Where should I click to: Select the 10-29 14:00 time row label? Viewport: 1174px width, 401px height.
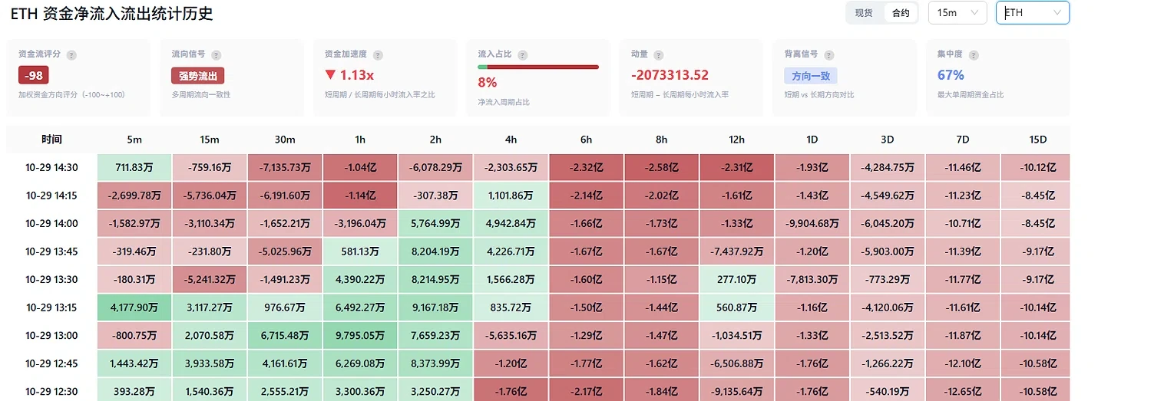[x=51, y=223]
